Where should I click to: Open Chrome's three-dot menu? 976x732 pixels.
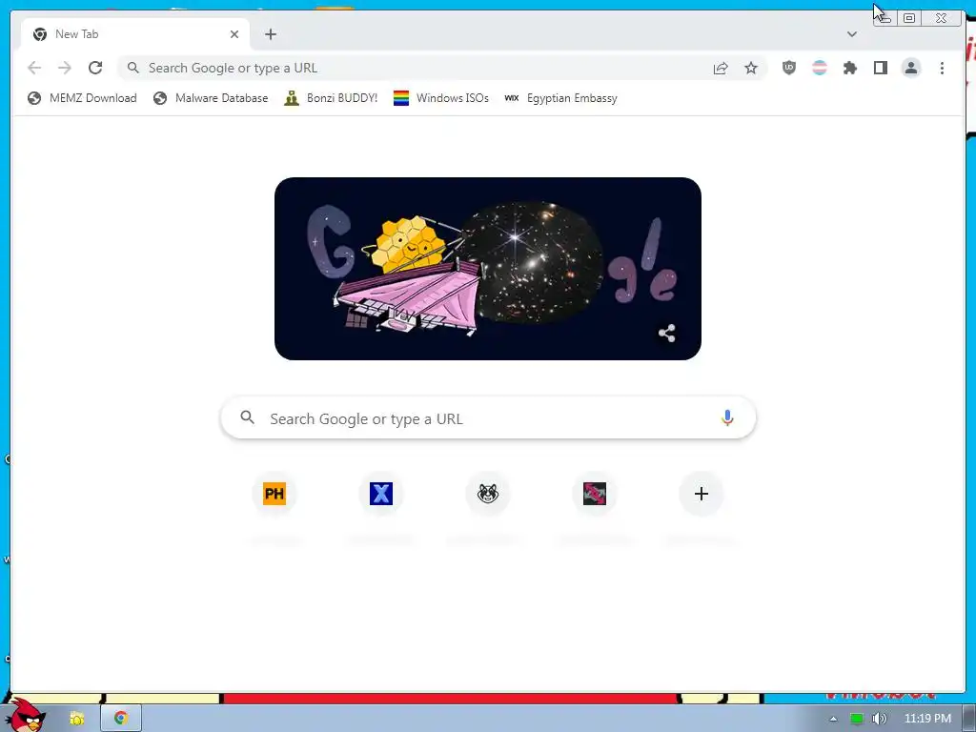point(942,68)
